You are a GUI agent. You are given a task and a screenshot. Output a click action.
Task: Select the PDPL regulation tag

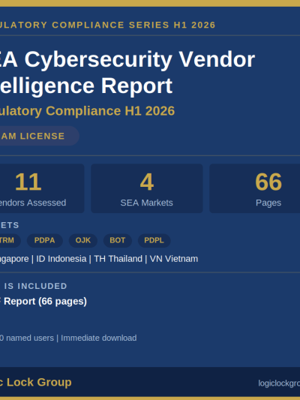[154, 241]
